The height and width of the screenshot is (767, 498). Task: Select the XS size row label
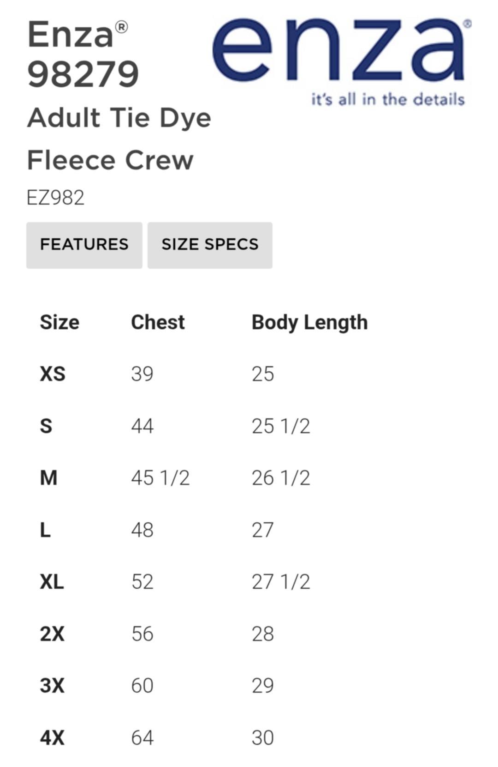(x=53, y=374)
